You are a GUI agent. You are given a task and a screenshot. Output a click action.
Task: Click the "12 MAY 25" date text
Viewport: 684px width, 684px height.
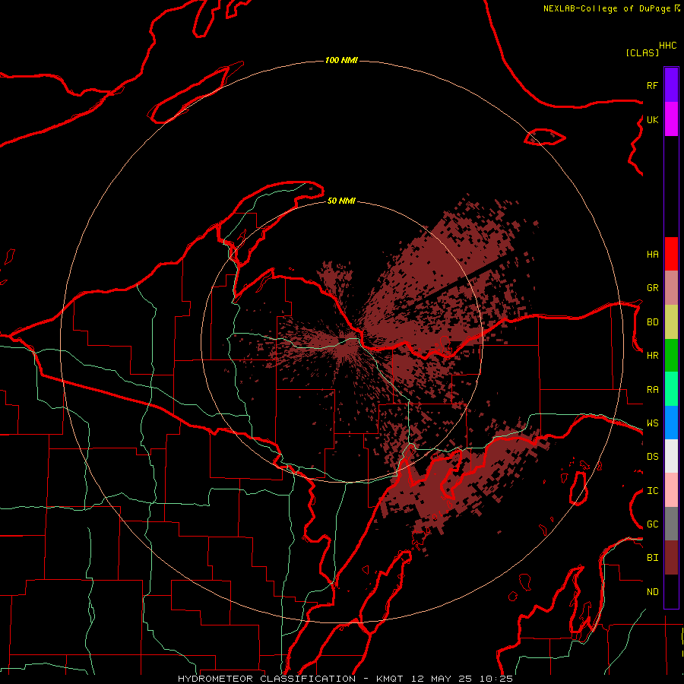coord(442,679)
